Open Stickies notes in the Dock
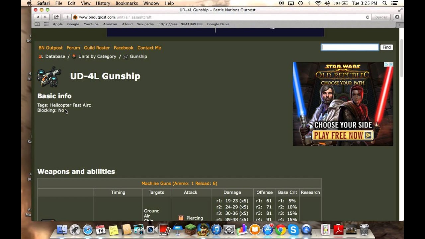425x239 pixels. pos(114,230)
